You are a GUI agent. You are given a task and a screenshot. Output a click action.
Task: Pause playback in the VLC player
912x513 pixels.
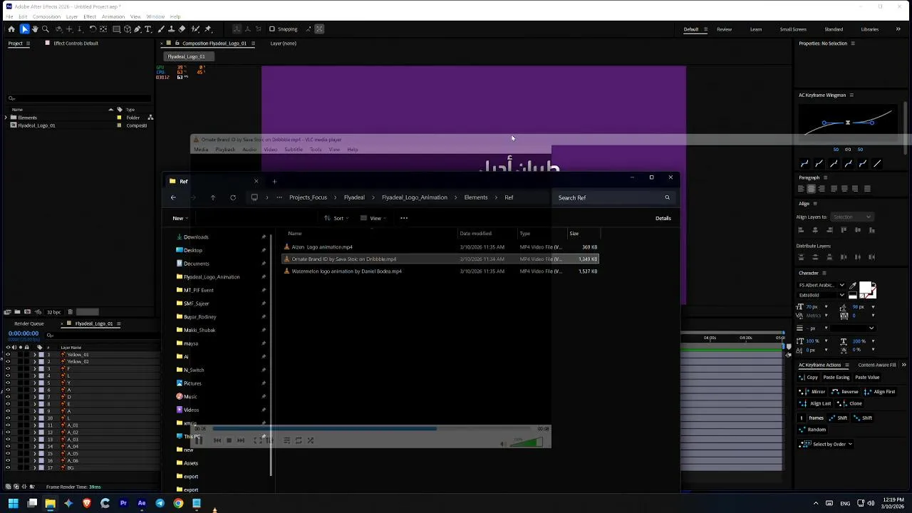(199, 440)
